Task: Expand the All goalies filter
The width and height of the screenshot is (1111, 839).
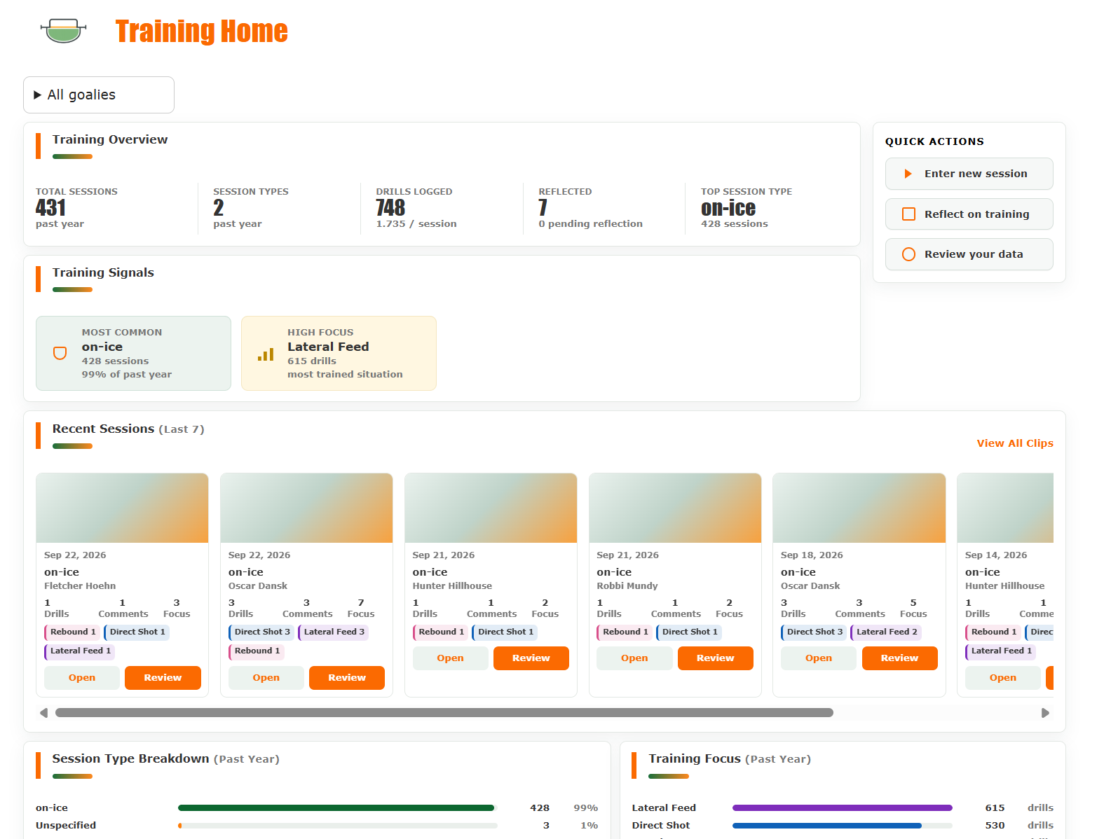Action: coord(99,95)
